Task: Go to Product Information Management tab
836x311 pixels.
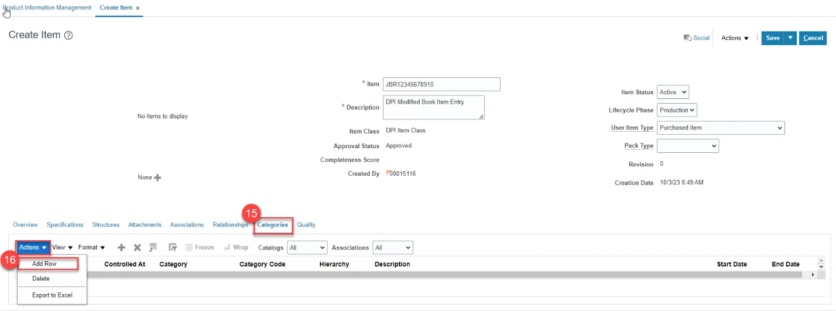Action: tap(47, 8)
